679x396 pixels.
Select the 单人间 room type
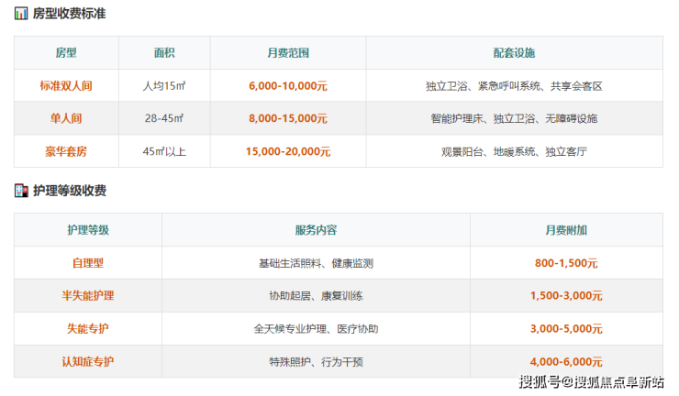point(66,118)
